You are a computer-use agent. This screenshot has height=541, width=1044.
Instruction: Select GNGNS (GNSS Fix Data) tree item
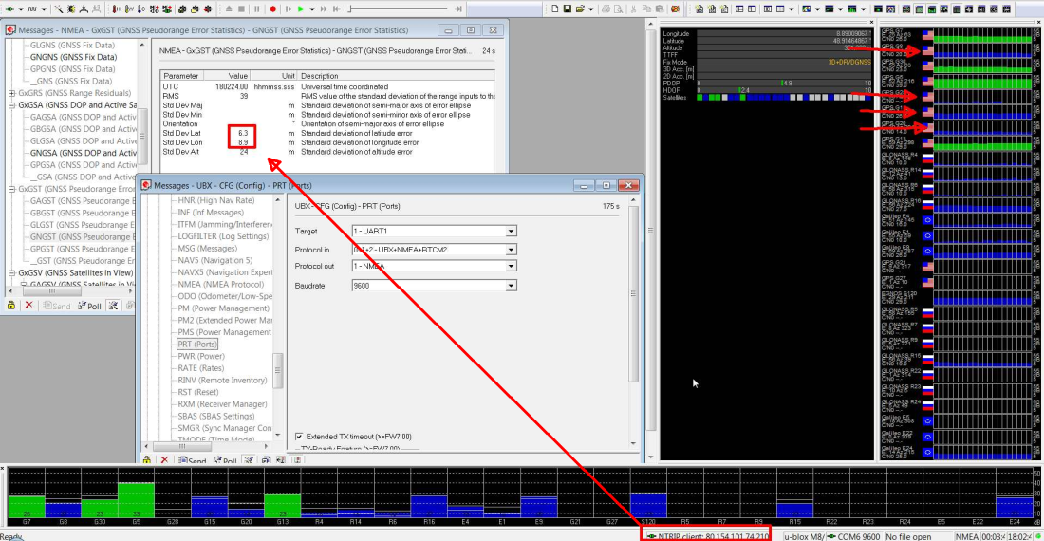pos(73,57)
